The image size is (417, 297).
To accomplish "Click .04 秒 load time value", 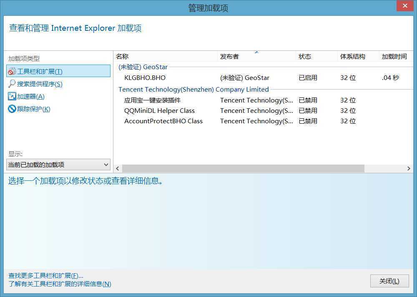I will click(390, 78).
